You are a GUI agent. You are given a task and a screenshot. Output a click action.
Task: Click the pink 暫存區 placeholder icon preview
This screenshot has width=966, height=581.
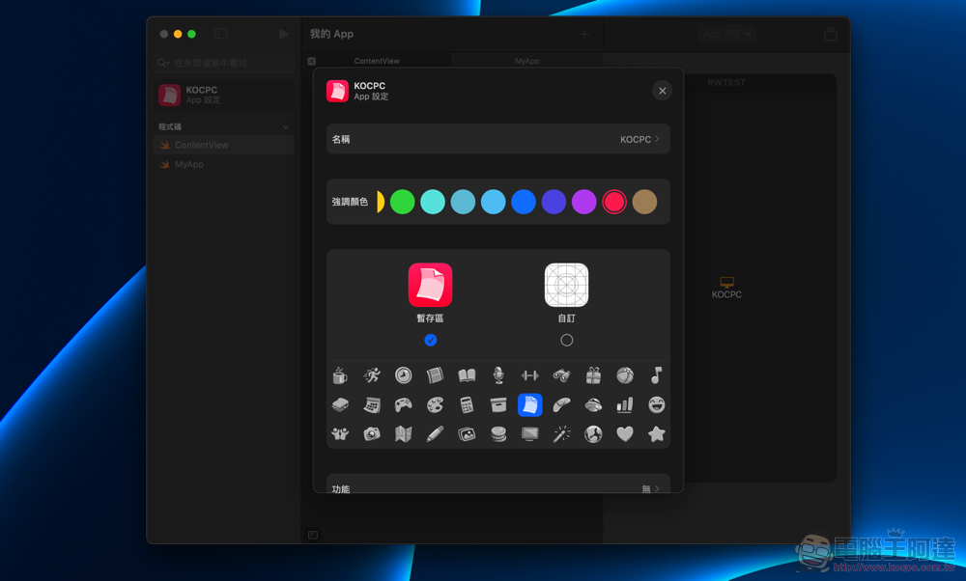point(430,285)
